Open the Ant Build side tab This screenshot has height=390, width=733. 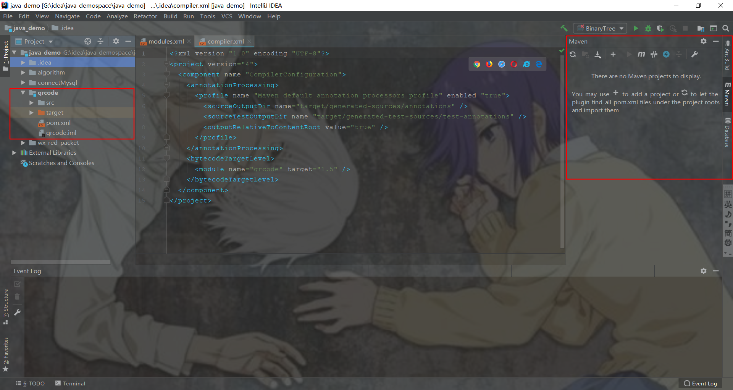pyautogui.click(x=728, y=55)
